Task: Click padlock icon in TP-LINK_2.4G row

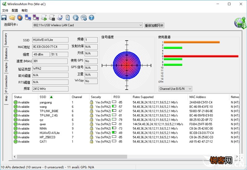Action: tap(91, 115)
